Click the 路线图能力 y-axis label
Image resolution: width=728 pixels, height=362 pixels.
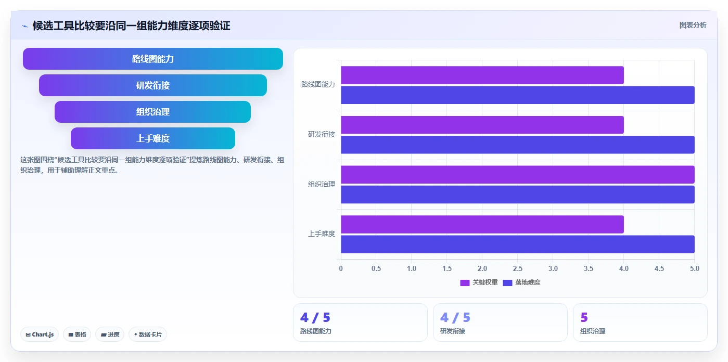coord(318,84)
